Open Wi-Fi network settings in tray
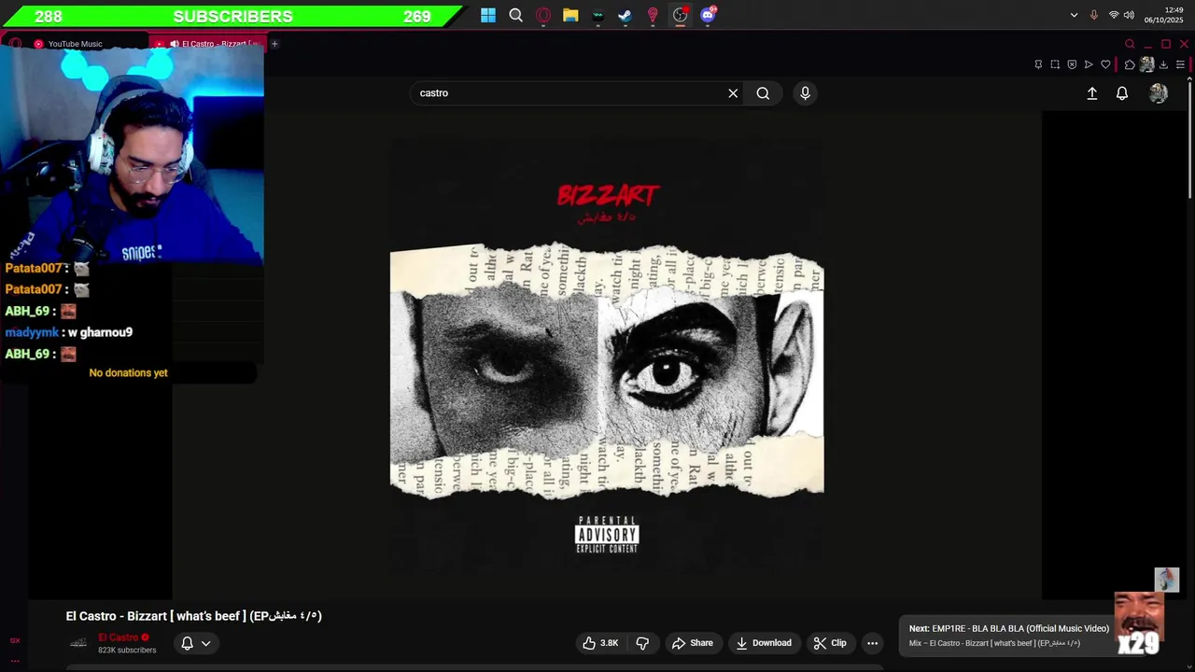 1114,15
